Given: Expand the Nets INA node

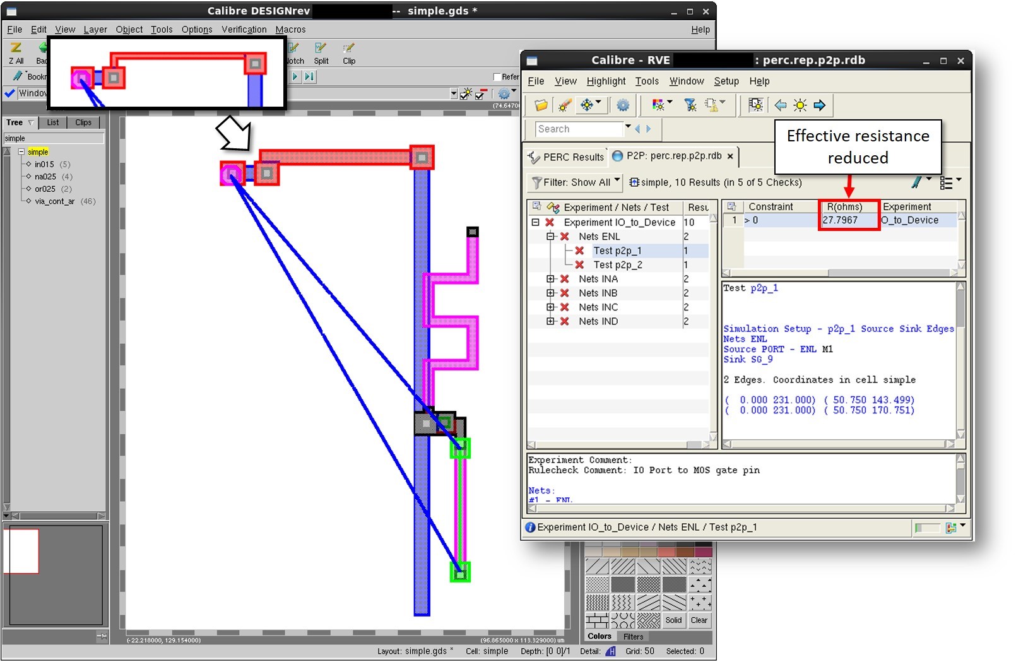Looking at the screenshot, I should point(550,279).
